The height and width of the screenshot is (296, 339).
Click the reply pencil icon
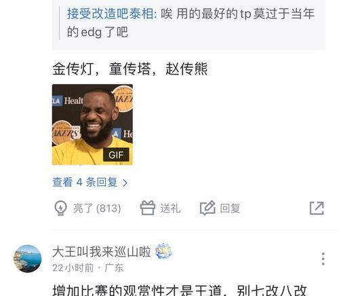(207, 208)
